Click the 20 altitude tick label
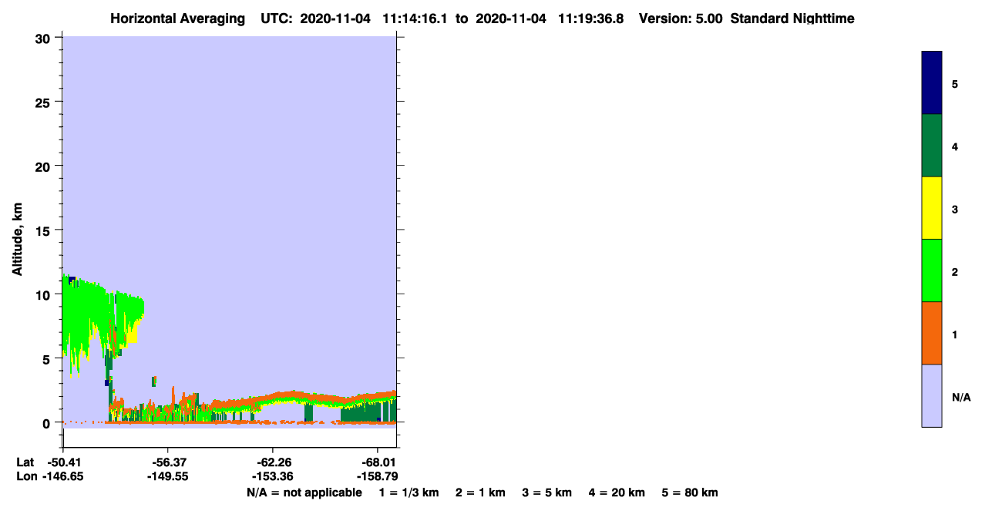This screenshot has height=514, width=1002. [45, 166]
